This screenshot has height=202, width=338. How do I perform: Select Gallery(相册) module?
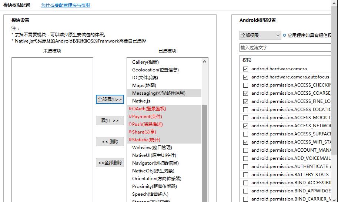tap(164, 62)
